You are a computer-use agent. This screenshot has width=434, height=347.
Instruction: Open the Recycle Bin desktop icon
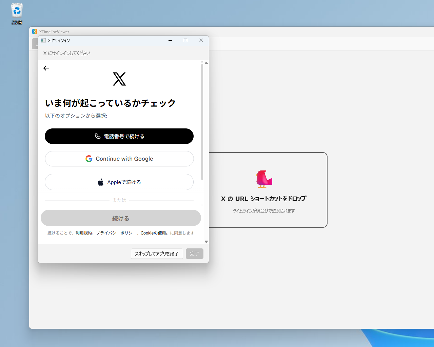click(x=17, y=14)
